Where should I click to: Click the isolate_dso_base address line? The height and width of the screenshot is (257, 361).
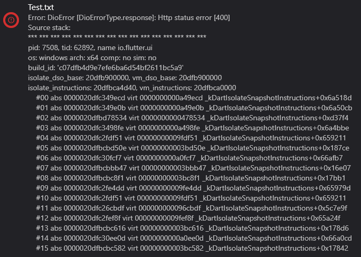pyautogui.click(x=125, y=78)
